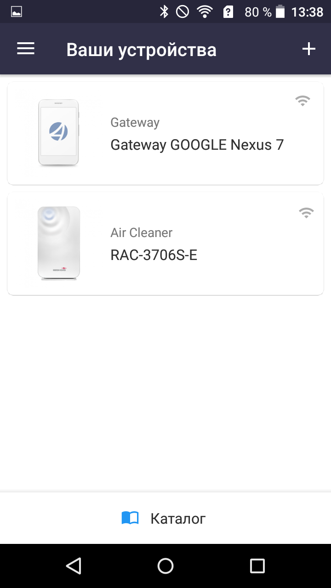This screenshot has height=588, width=331.
Task: Tap Wi-Fi signal icon on Air Cleaner card
Action: click(x=306, y=212)
